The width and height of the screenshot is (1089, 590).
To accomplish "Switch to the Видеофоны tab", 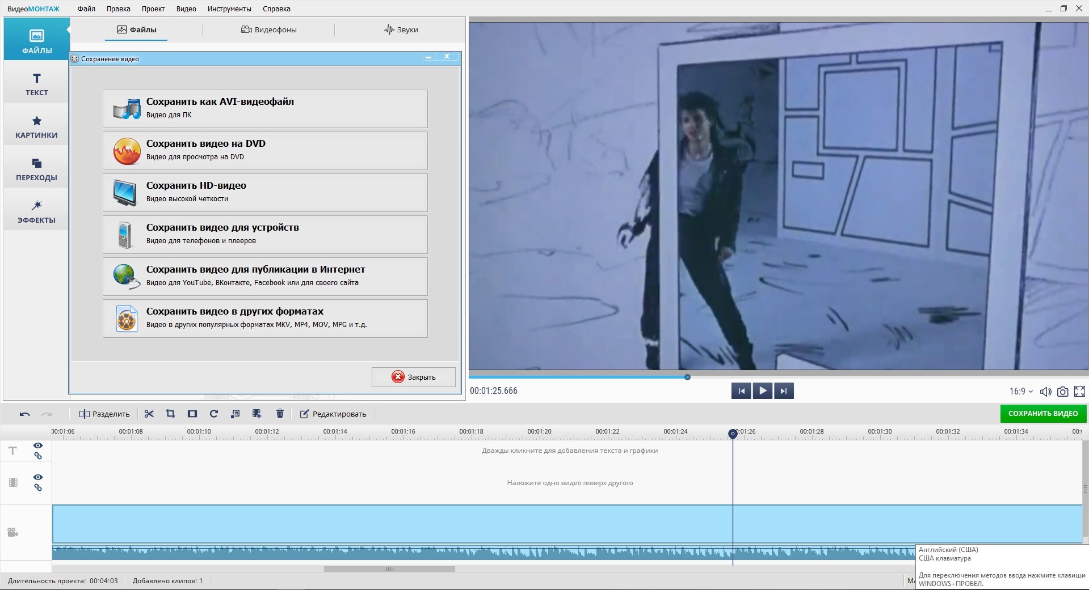I will click(268, 29).
